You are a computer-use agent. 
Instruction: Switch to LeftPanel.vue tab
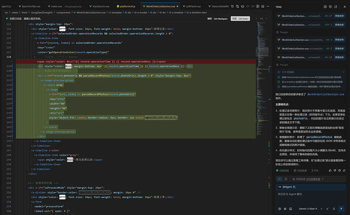click(x=192, y=6)
